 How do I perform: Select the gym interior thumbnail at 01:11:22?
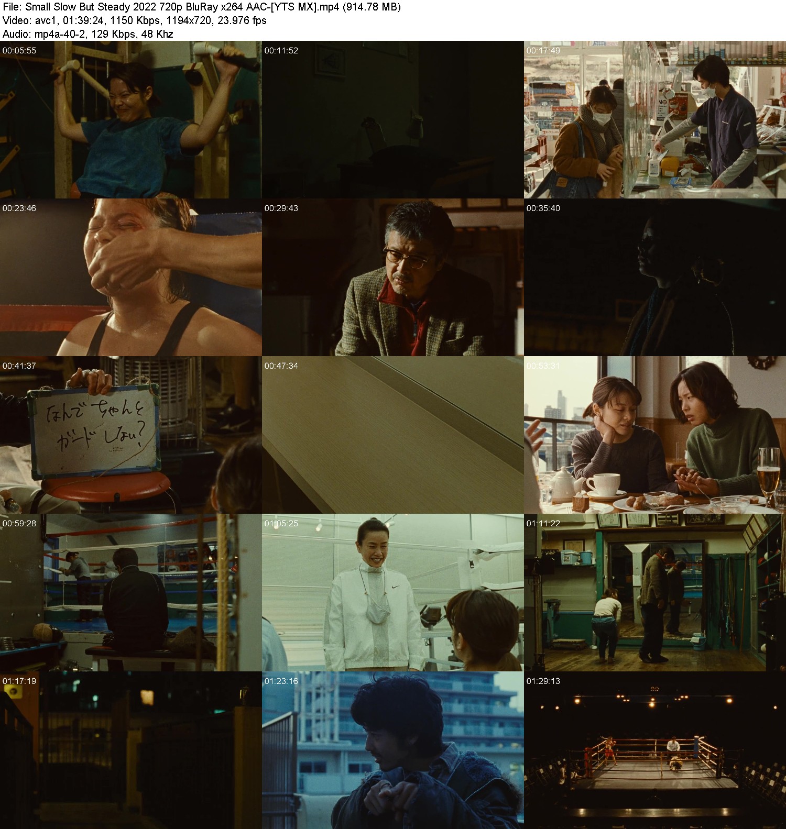point(655,592)
